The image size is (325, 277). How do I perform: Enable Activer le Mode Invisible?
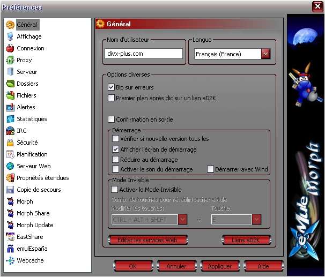tap(114, 190)
